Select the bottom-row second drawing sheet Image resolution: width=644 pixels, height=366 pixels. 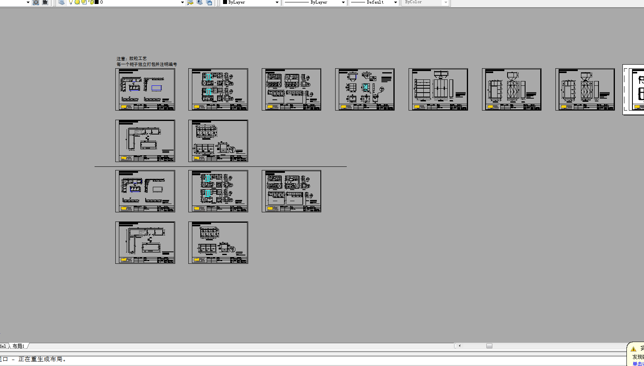click(x=218, y=243)
